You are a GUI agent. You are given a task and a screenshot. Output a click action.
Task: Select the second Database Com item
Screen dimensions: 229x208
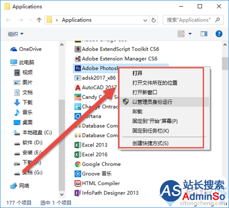point(96,136)
